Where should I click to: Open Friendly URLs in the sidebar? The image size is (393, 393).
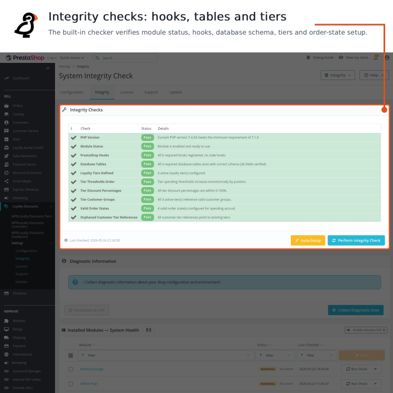click(x=23, y=388)
